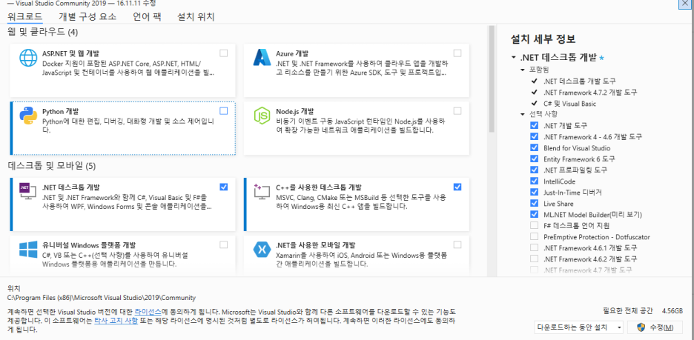The width and height of the screenshot is (694, 340).
Task: Open the Installation locations (설치 위치) tab
Action: [196, 17]
